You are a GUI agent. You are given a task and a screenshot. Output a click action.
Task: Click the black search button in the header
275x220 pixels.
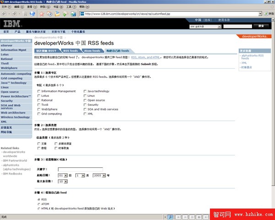tap(261, 26)
